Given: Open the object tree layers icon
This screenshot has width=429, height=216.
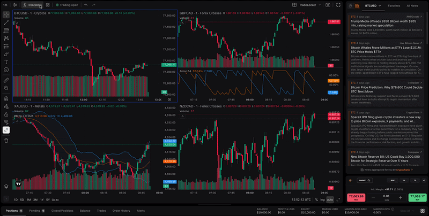Looking at the screenshot, I should (x=6, y=186).
